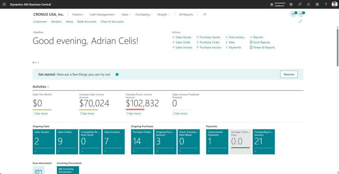
Task: Expand the Finance menu
Action: click(78, 15)
